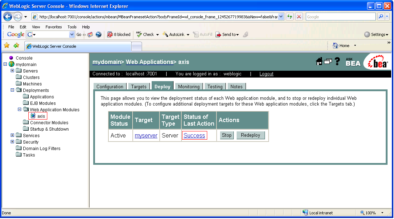Viewport: 394px width, 219px height.
Task: Click the AutoLink toolbar icon
Action: pyautogui.click(x=165, y=34)
